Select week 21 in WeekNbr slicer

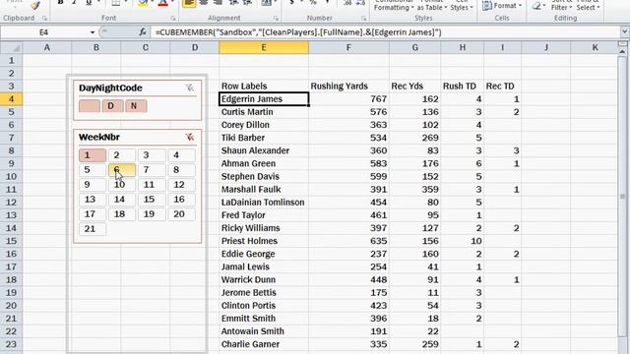[93, 229]
